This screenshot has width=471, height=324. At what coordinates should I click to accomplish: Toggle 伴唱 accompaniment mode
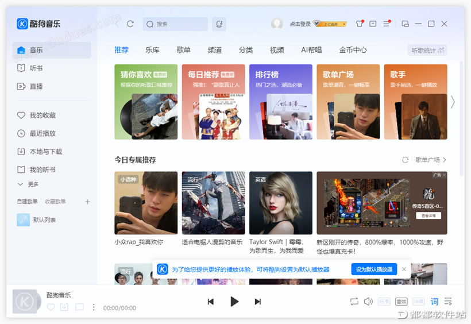tap(419, 302)
